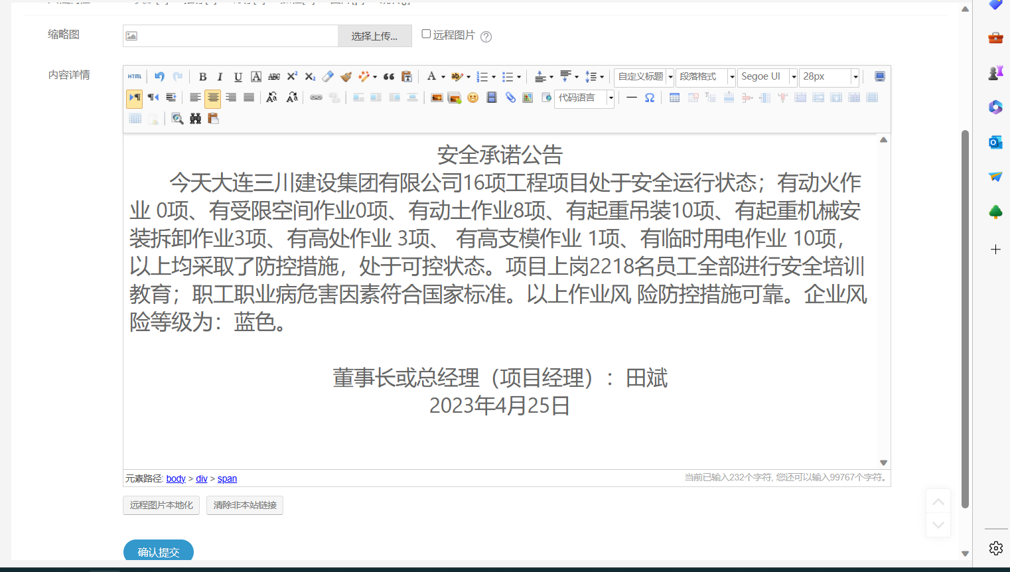Select body in the element path
The height and width of the screenshot is (572, 1010).
pyautogui.click(x=176, y=478)
